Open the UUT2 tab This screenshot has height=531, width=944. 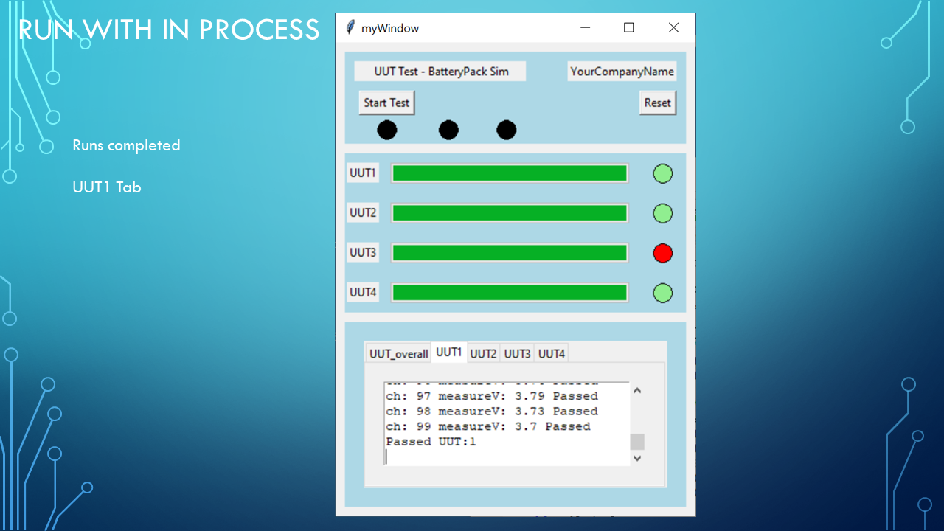pos(483,354)
